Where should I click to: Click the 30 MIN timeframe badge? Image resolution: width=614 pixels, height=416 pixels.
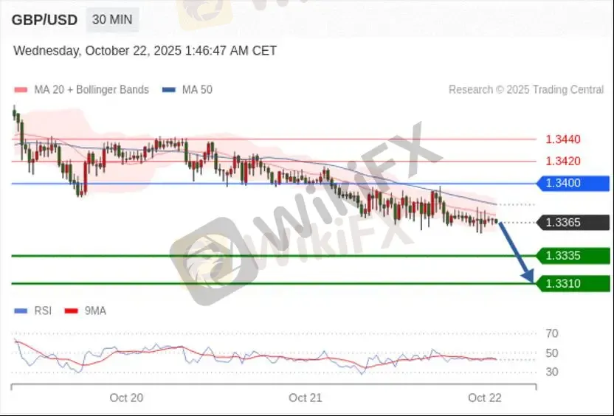112,20
